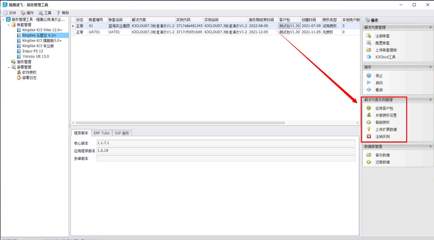Click the 账套编号 column header
434x240 pixels.
point(98,20)
